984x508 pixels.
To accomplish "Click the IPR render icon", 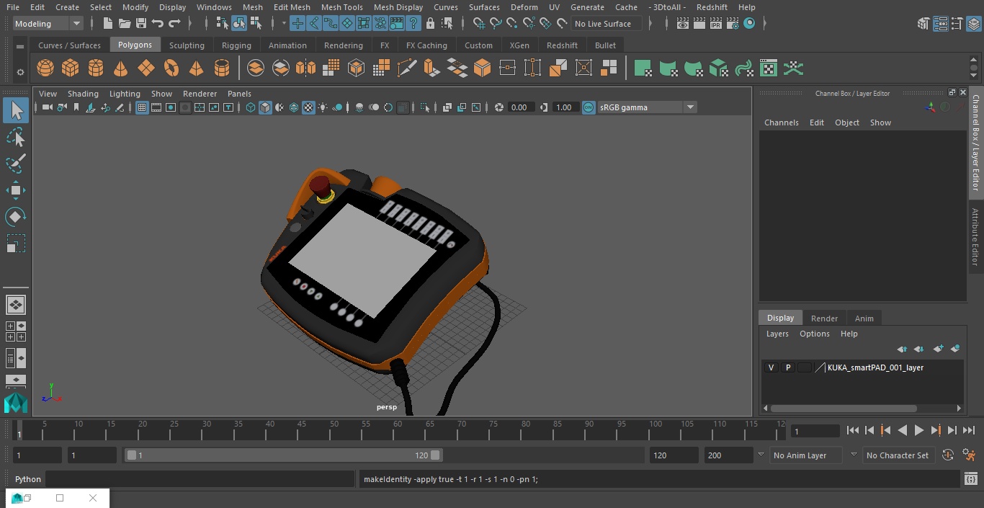I will (715, 24).
